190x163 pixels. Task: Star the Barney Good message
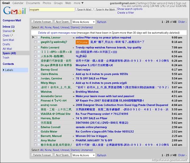pos(39,69)
